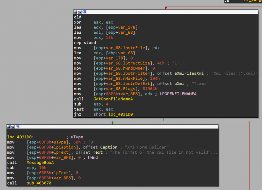Click the edit pencil icon in the loc_4031D0 block

pos(13,127)
